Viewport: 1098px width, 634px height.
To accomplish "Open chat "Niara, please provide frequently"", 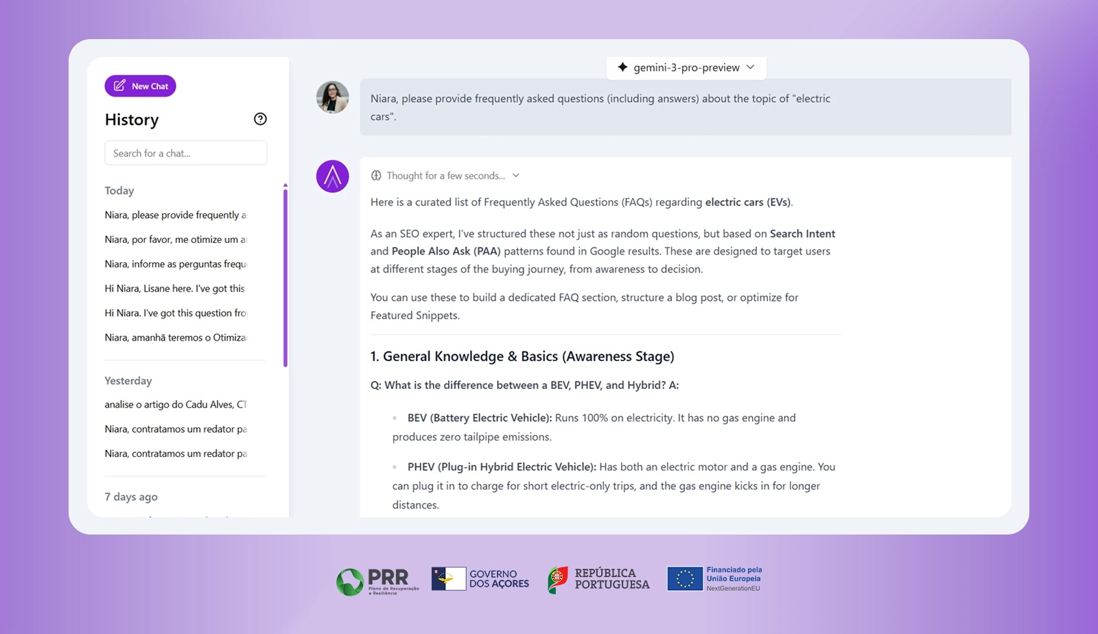I will (175, 215).
